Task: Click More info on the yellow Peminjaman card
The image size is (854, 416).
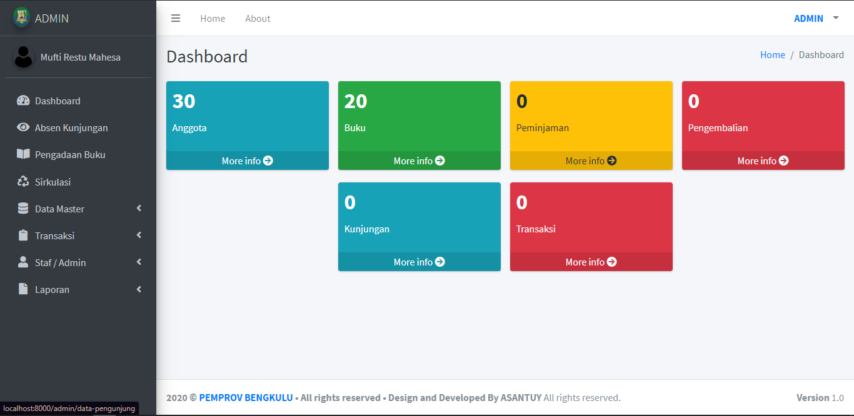Action: tap(591, 161)
